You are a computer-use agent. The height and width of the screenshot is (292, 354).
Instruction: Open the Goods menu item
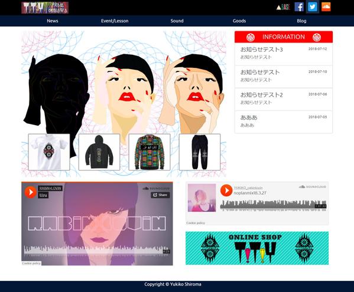(239, 21)
